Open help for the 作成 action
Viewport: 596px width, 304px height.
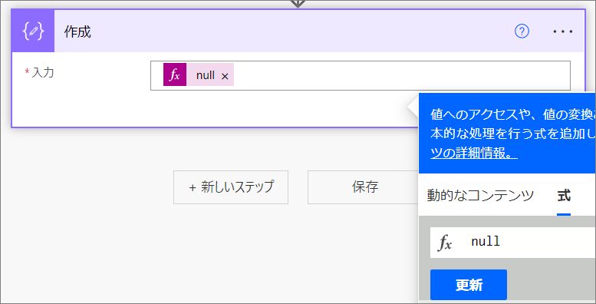tap(522, 31)
